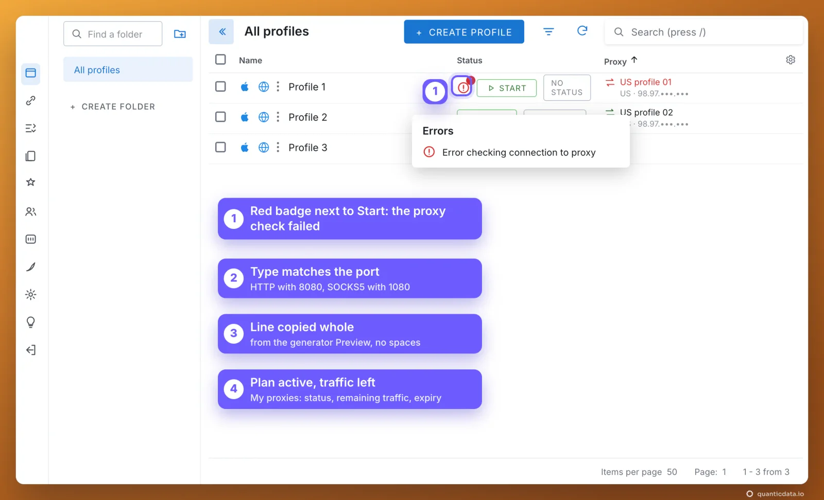Tick the select-all checkbox in header
Viewport: 824px width, 500px height.
pyautogui.click(x=220, y=60)
